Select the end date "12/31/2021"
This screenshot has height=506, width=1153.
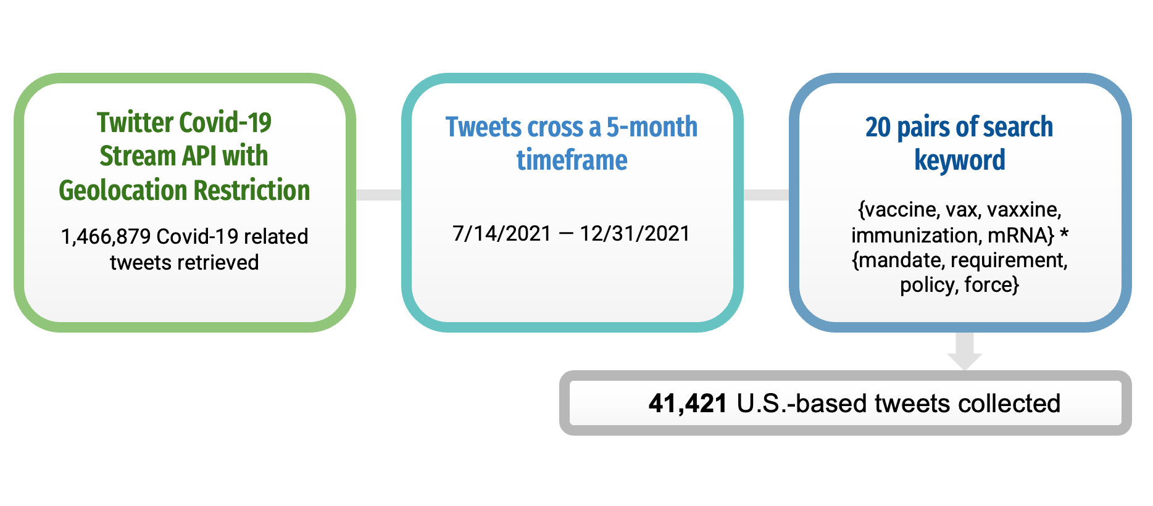pos(635,234)
